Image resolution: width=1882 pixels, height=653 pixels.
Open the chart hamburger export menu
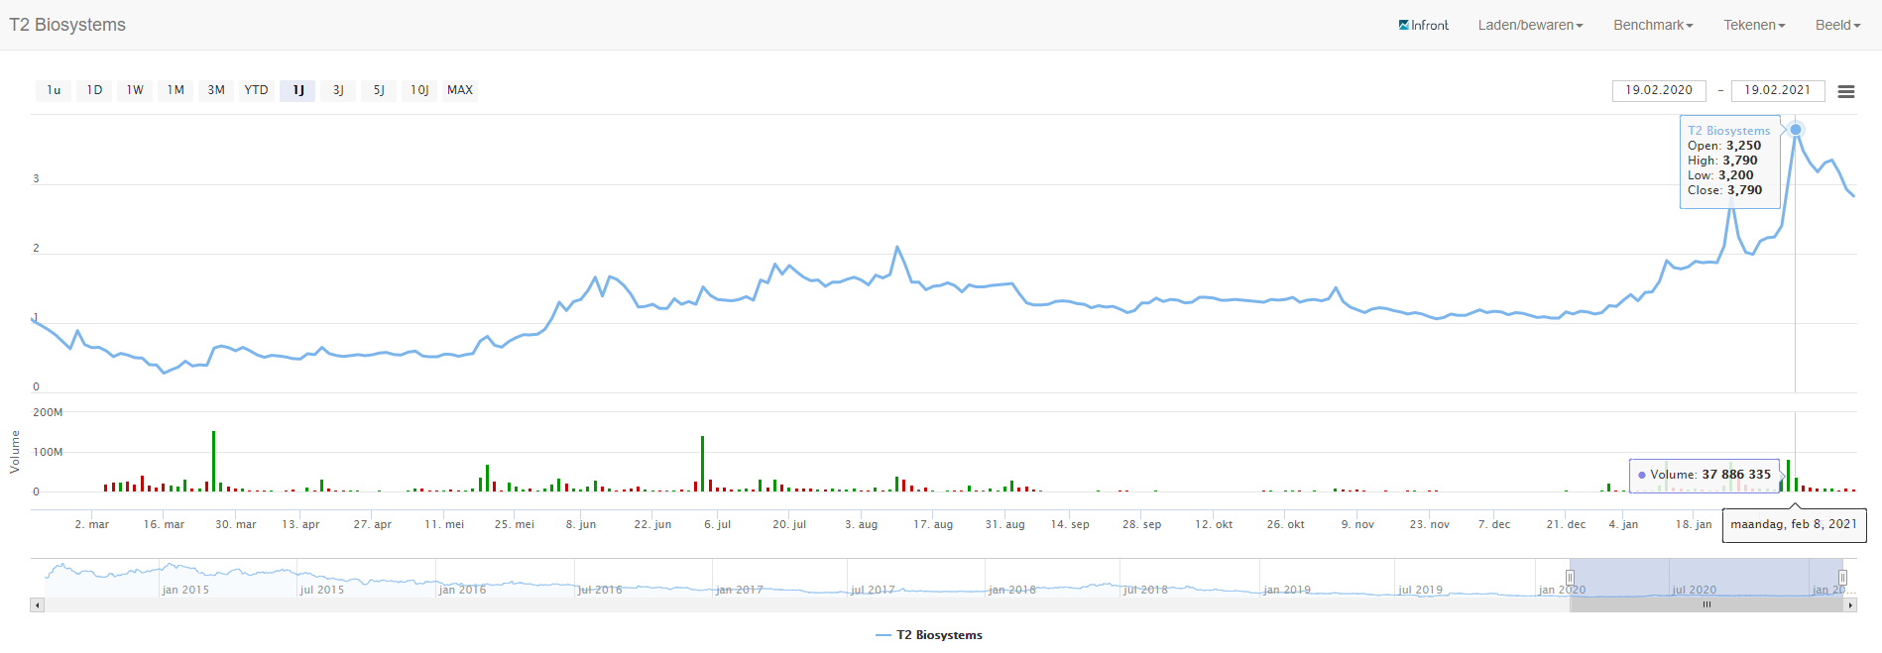1845,91
